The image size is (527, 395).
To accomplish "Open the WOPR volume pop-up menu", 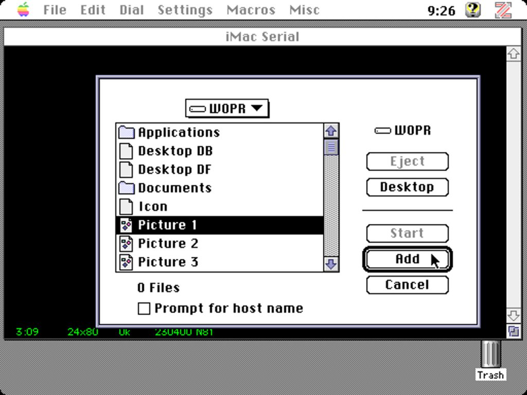I will (x=227, y=109).
